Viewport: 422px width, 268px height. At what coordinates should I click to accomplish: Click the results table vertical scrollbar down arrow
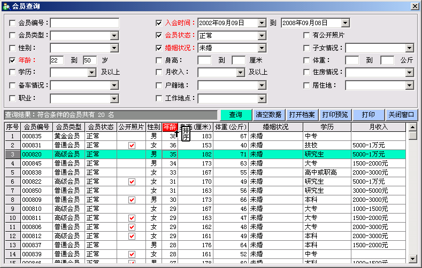click(412, 259)
